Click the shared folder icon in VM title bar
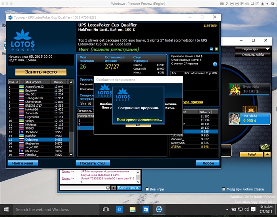 coord(257,4)
